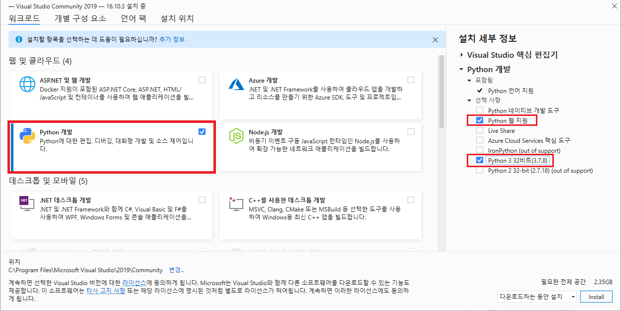The image size is (621, 311).
Task: Click the Python logo icon
Action: [x=27, y=135]
